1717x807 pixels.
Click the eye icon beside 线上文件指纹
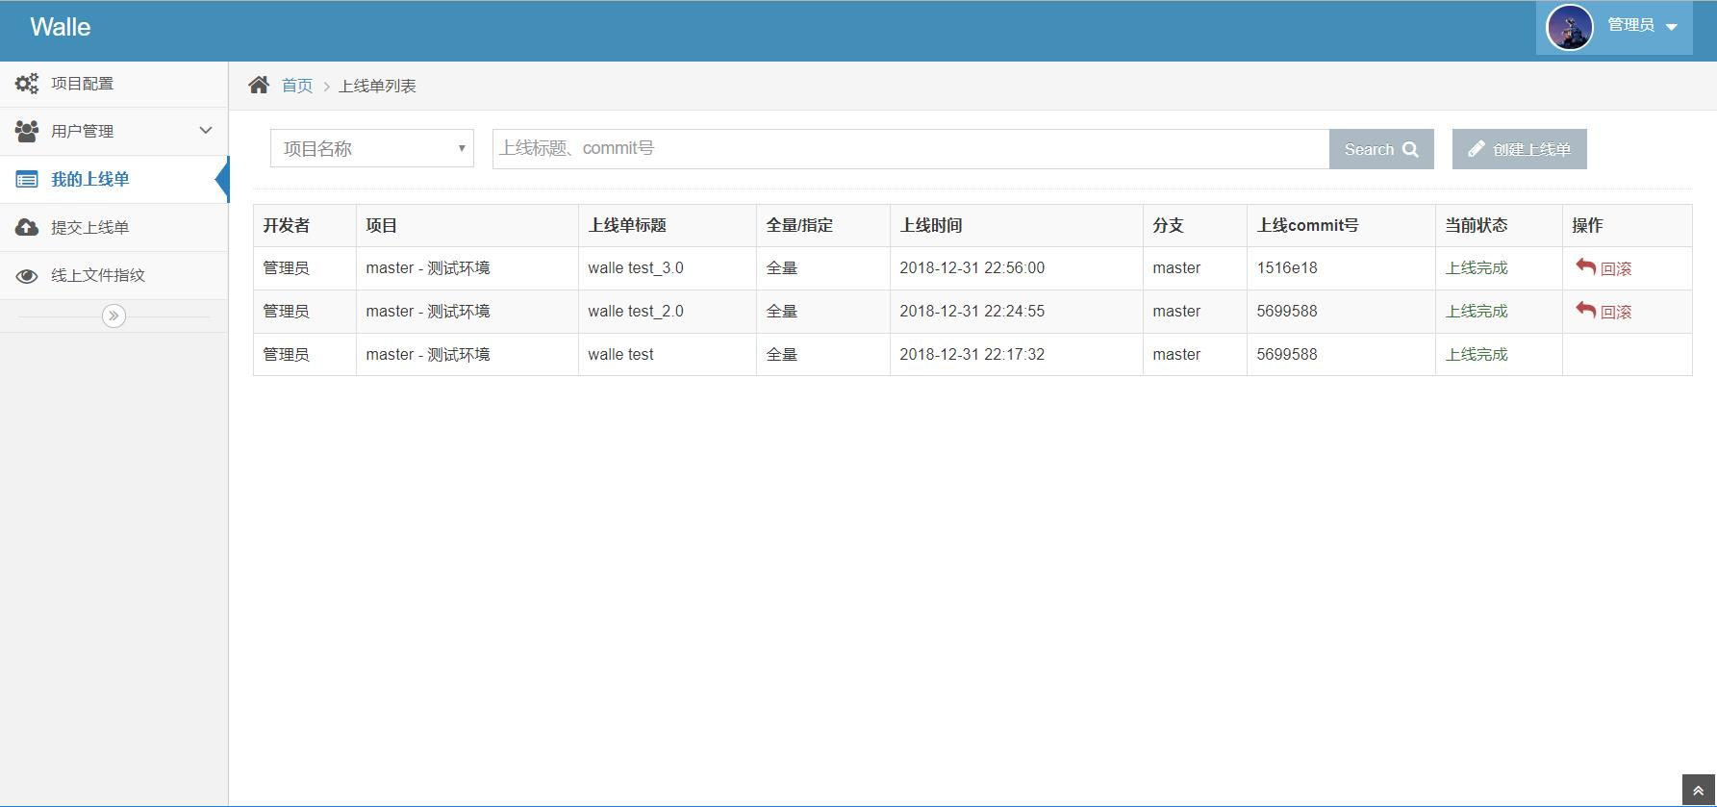[27, 276]
